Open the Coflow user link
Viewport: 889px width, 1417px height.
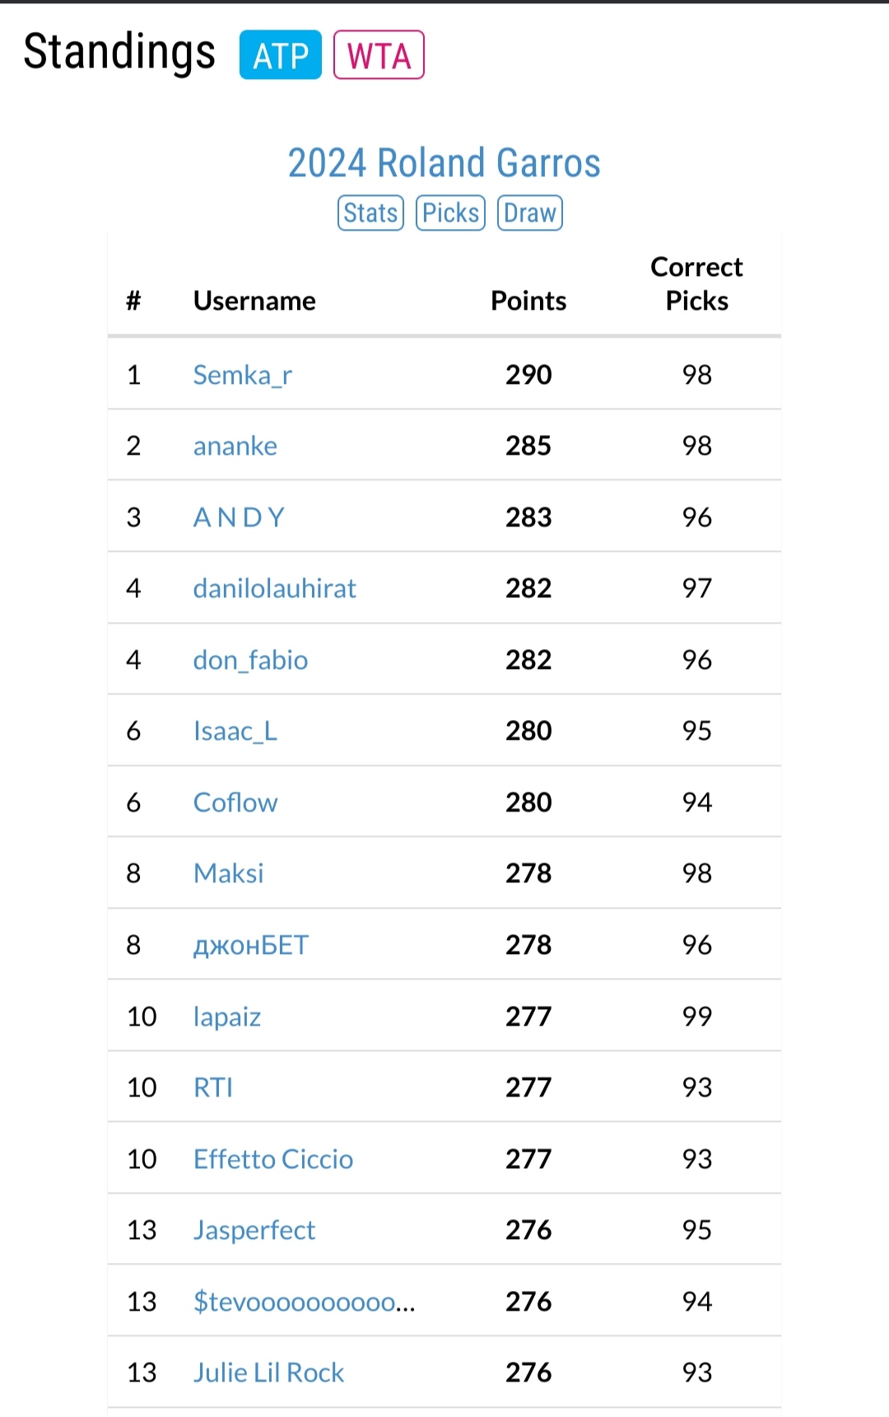tap(235, 802)
